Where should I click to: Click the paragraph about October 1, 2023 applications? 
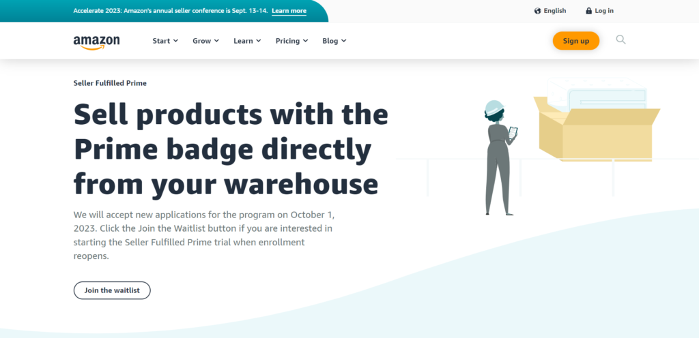coord(204,236)
